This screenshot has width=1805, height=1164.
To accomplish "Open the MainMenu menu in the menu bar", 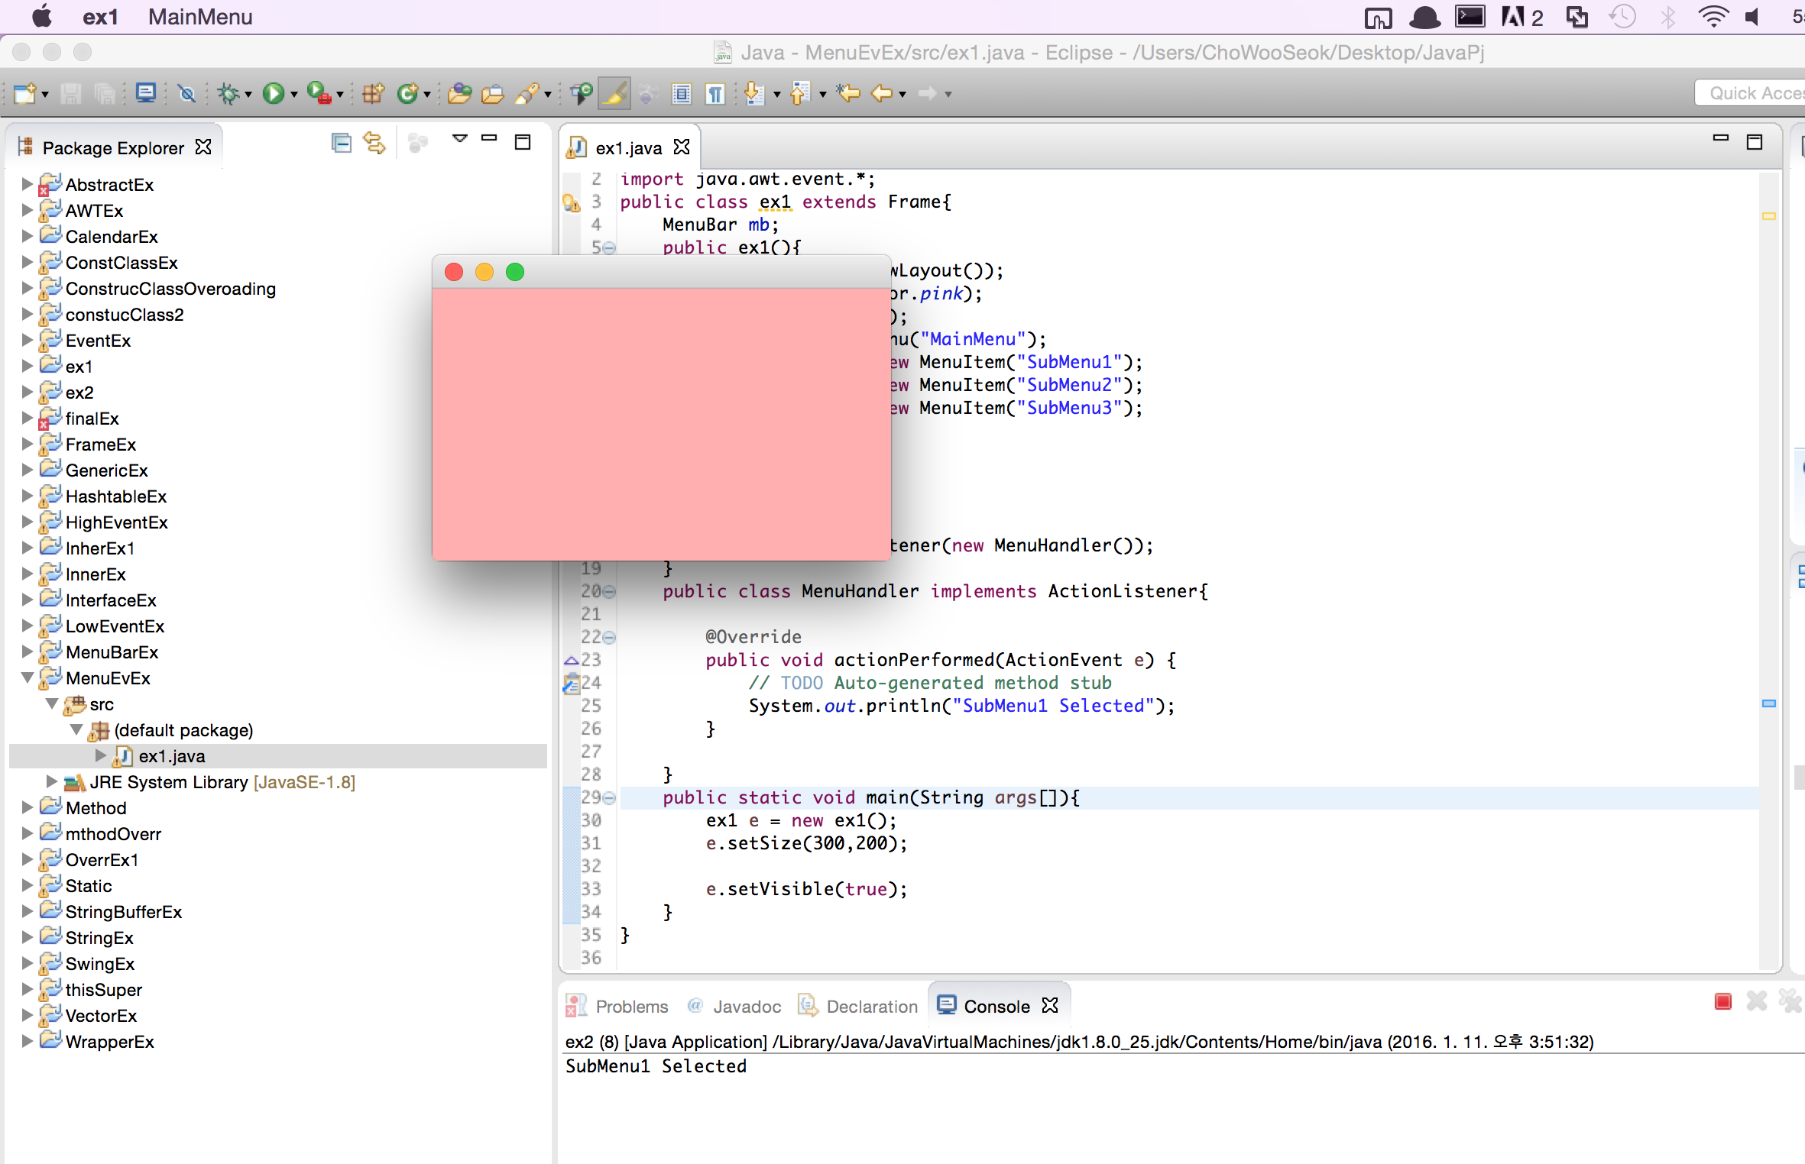I will (x=200, y=17).
